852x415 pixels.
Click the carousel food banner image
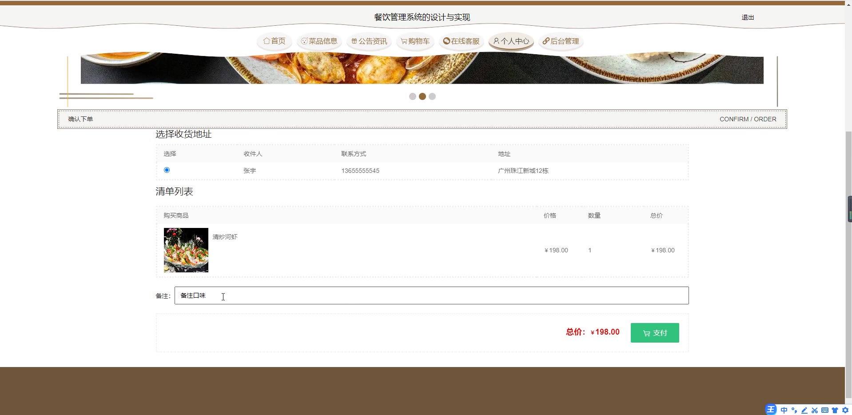pos(422,68)
